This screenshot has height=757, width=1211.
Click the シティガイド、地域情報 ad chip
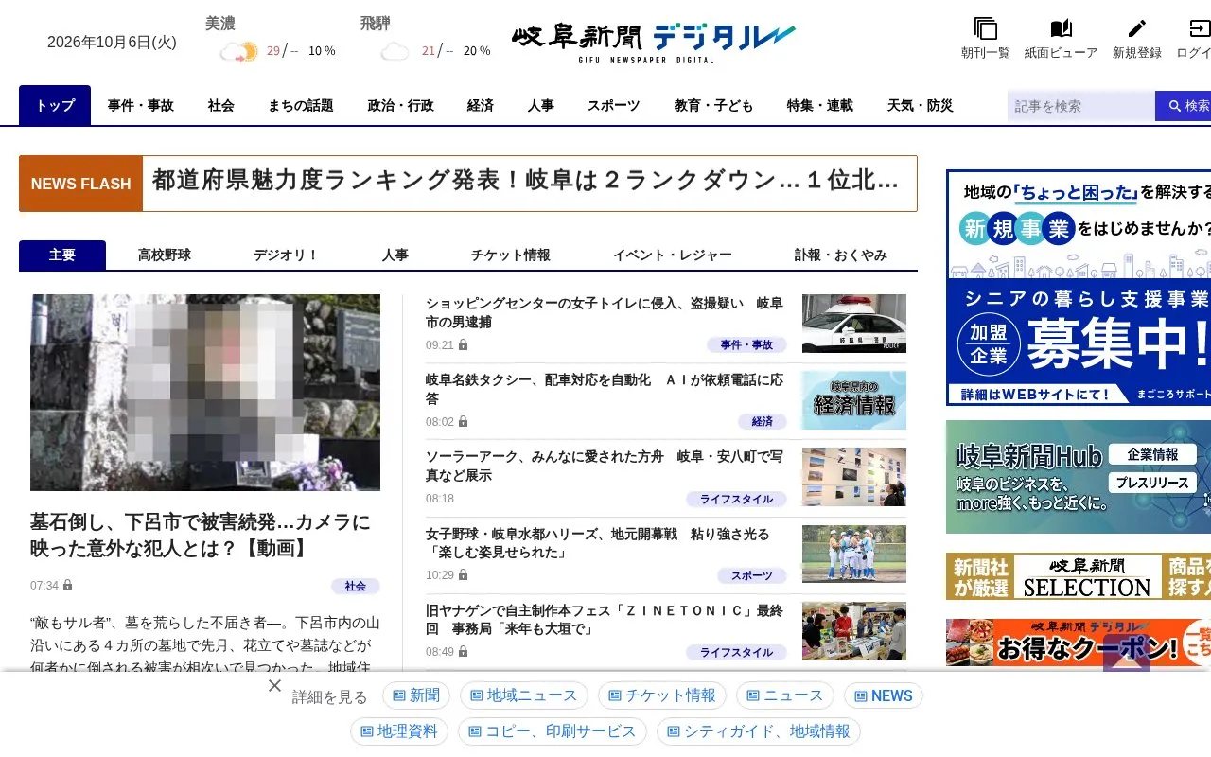click(759, 731)
